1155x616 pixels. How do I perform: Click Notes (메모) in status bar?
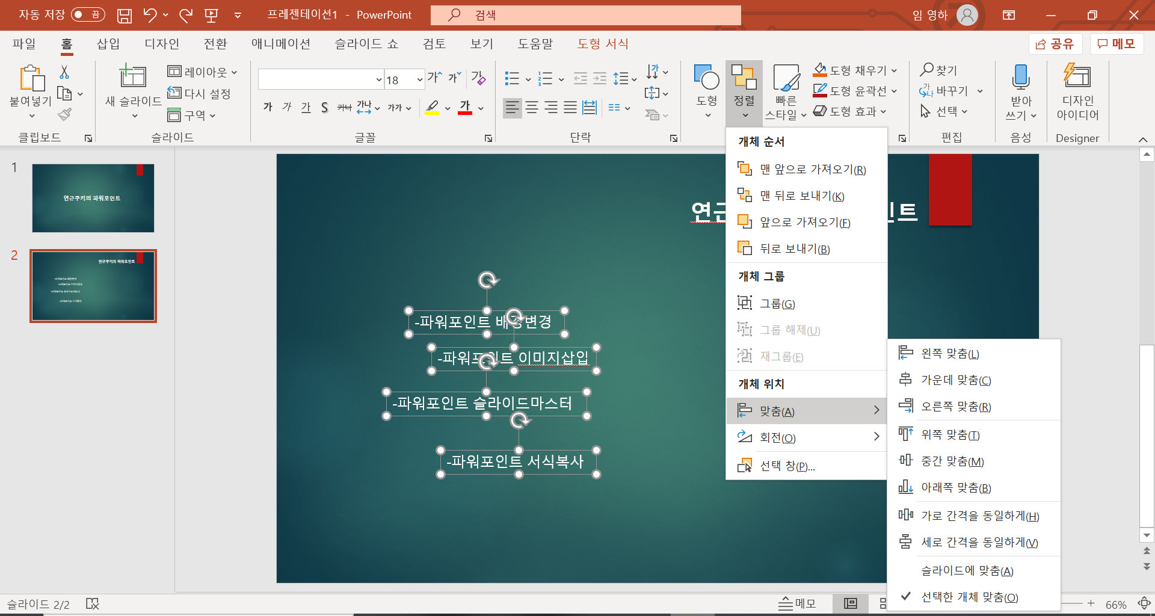797,603
